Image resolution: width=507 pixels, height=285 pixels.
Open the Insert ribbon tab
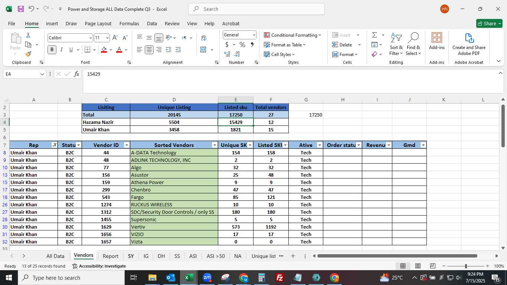[x=52, y=23]
